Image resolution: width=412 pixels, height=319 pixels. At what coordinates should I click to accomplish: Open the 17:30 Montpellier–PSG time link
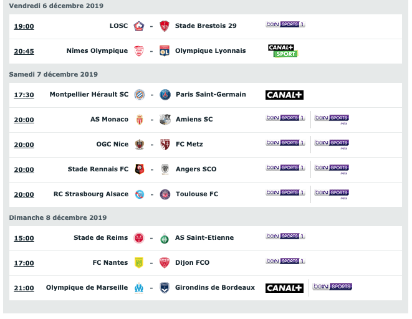pyautogui.click(x=24, y=95)
